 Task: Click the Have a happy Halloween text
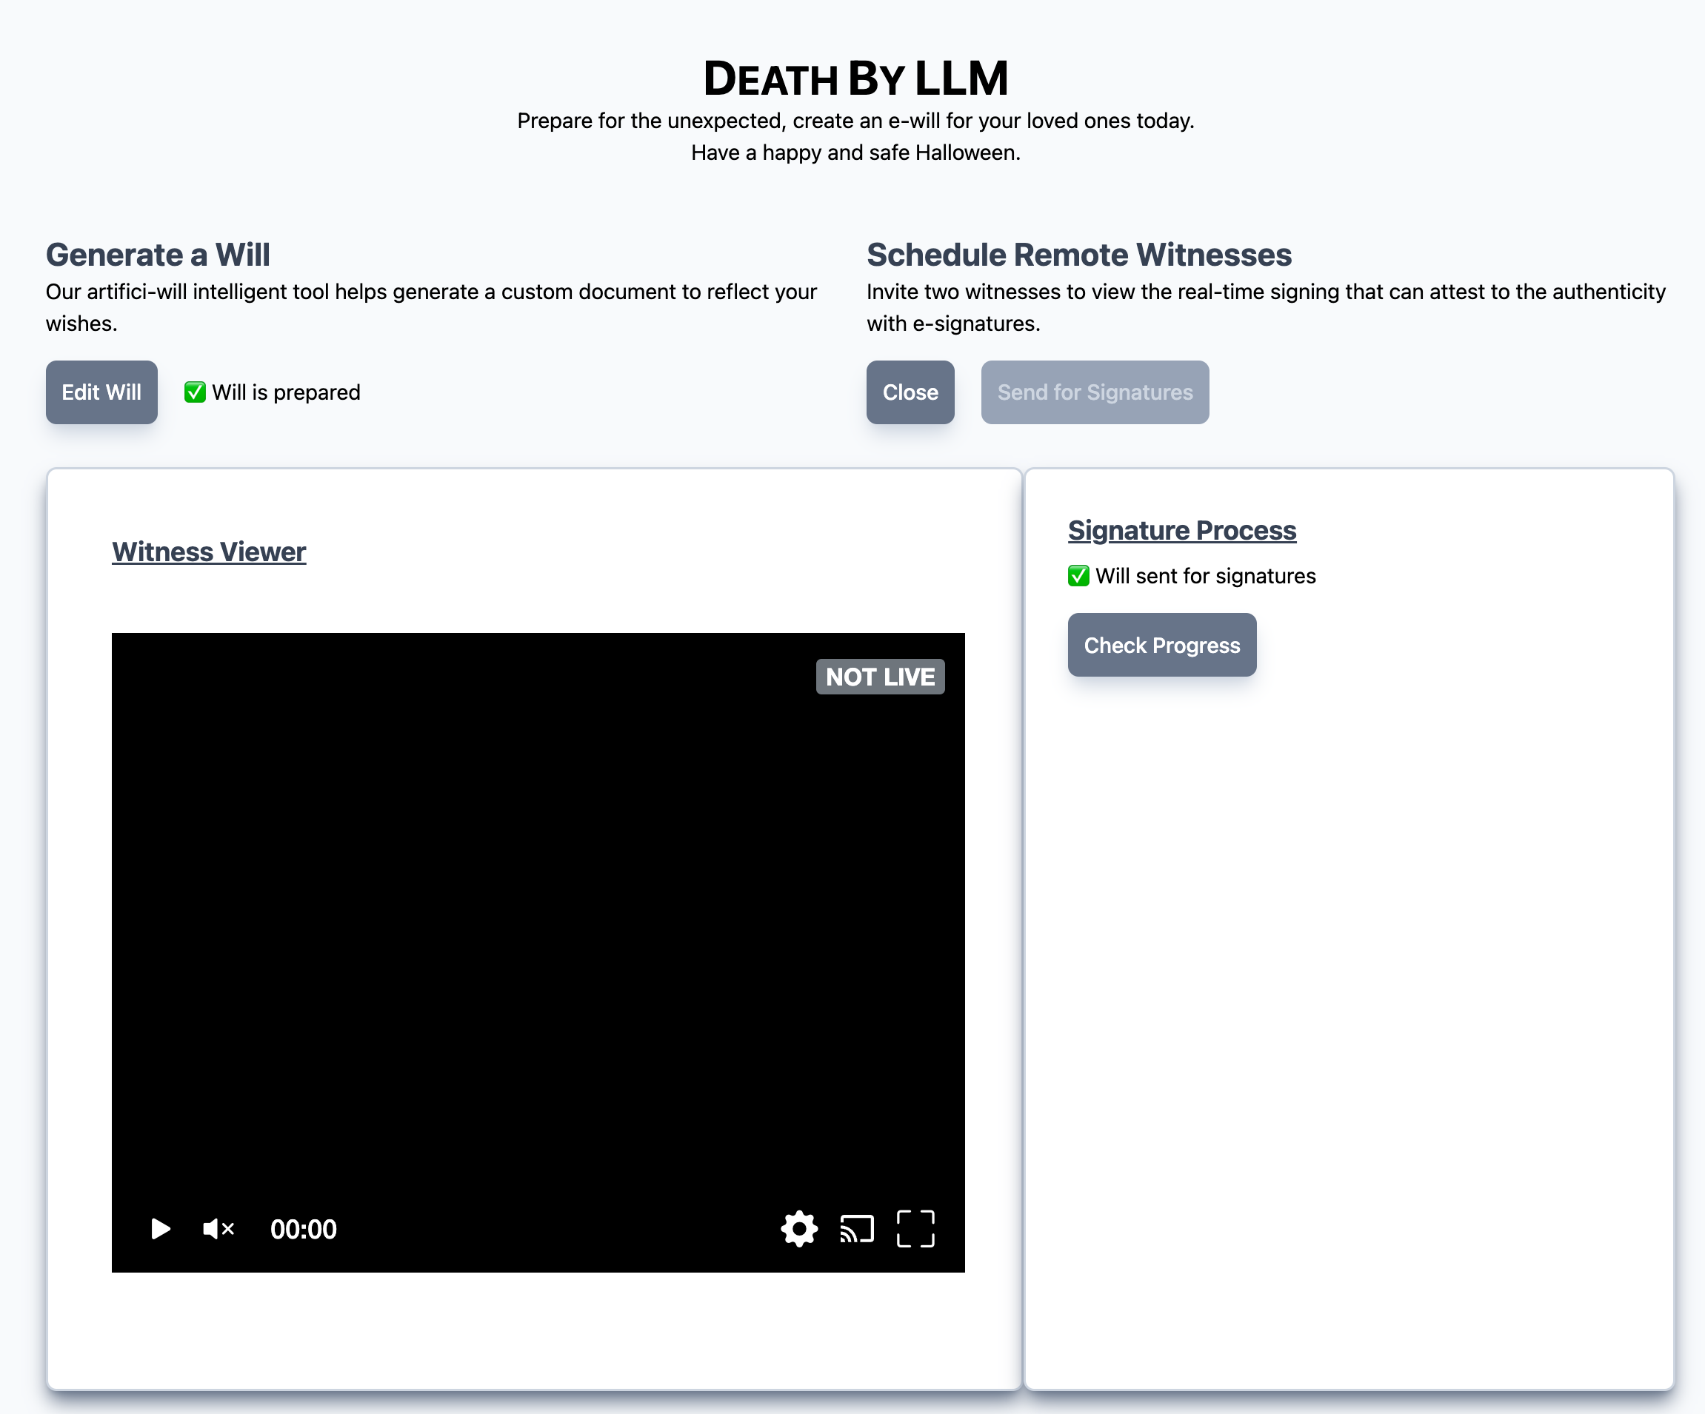coord(855,153)
